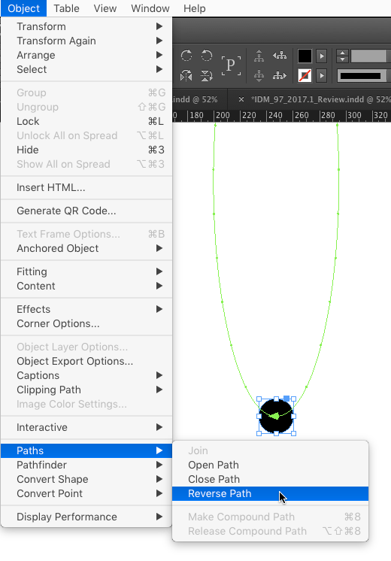The height and width of the screenshot is (561, 391).
Task: Open the Convert Point submenu
Action: [x=86, y=493]
